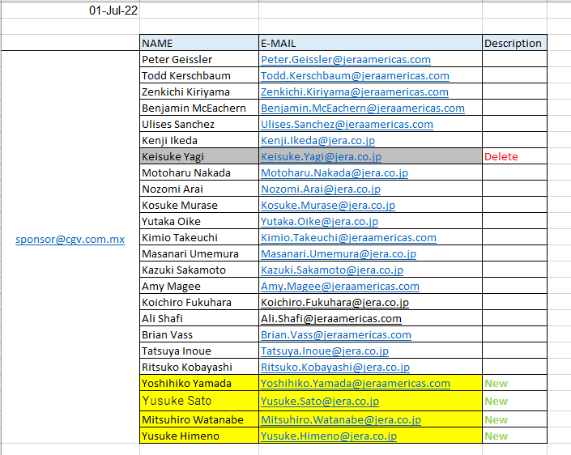
Task: Select the Koichiro.Fukuhara@jera.co.jp email cell
Action: (370, 302)
